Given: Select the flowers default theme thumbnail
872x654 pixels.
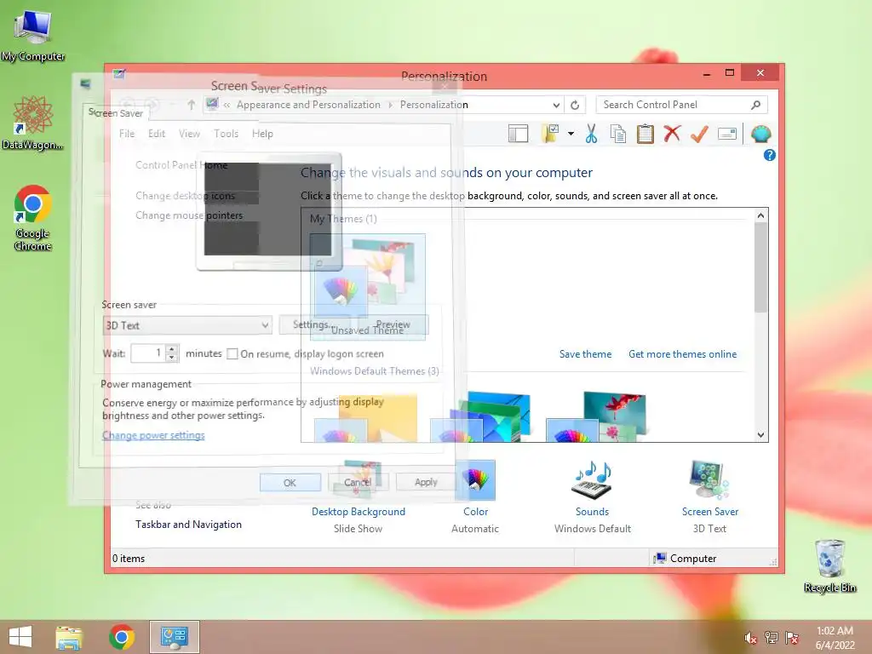Looking at the screenshot, I should (x=596, y=416).
